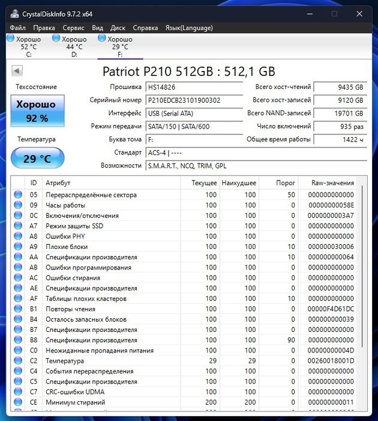
Task: Go to previous disk with left arrow button
Action: coord(17,71)
